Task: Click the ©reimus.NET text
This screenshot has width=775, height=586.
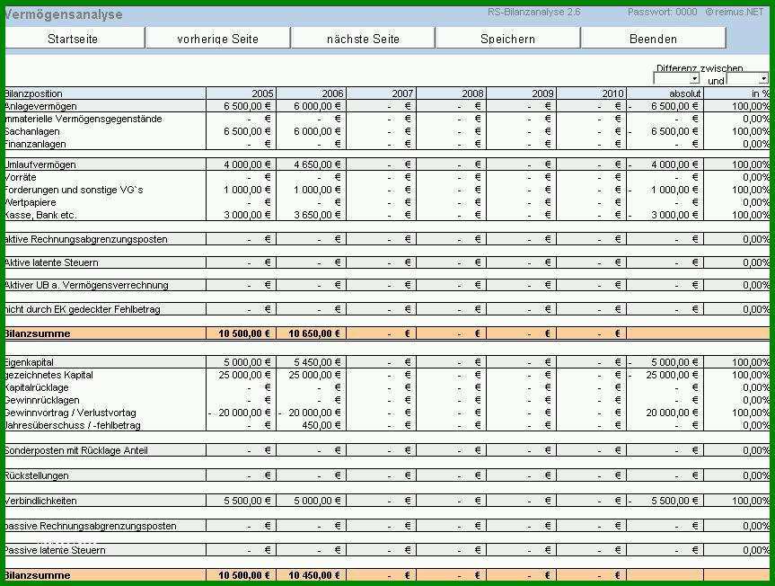Action: (735, 12)
